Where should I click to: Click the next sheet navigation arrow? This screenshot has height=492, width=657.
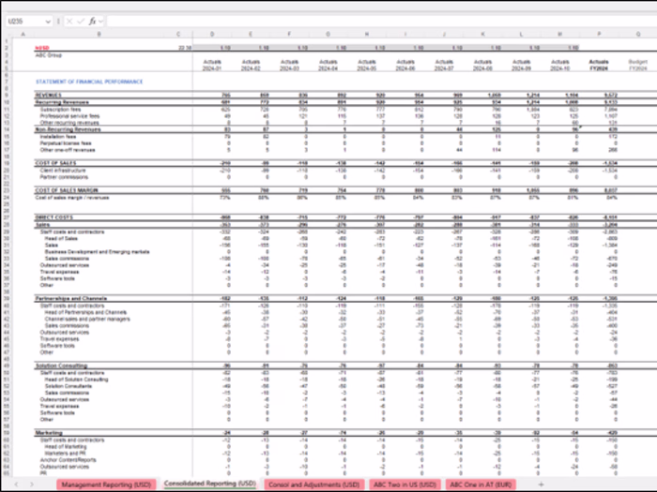pyautogui.click(x=32, y=485)
